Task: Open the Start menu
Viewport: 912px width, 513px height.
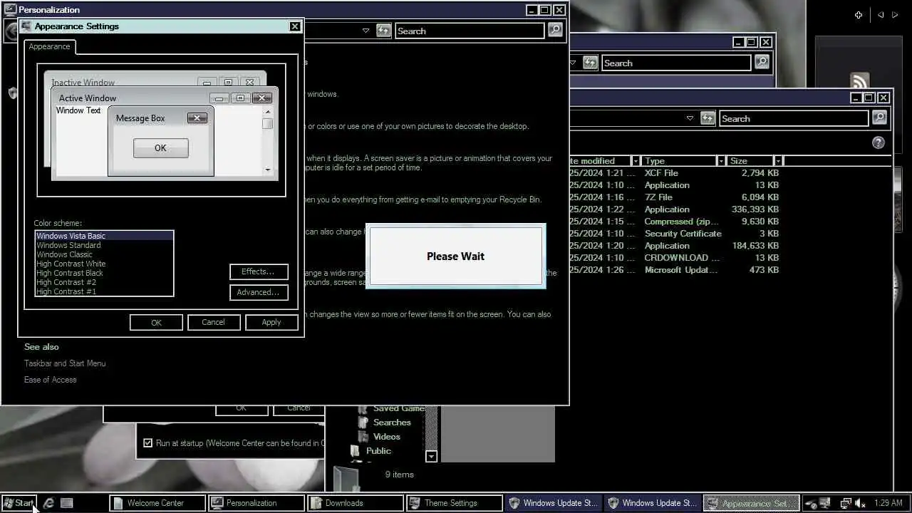Action: 19,503
